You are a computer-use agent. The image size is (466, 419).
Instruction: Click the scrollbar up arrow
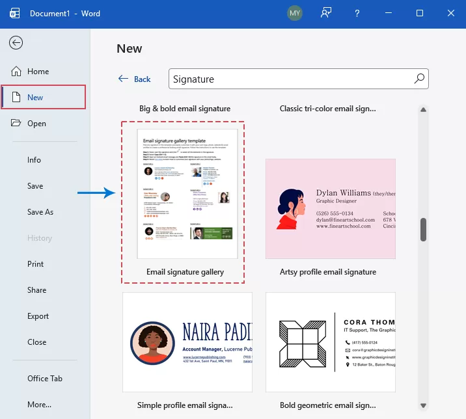point(423,110)
